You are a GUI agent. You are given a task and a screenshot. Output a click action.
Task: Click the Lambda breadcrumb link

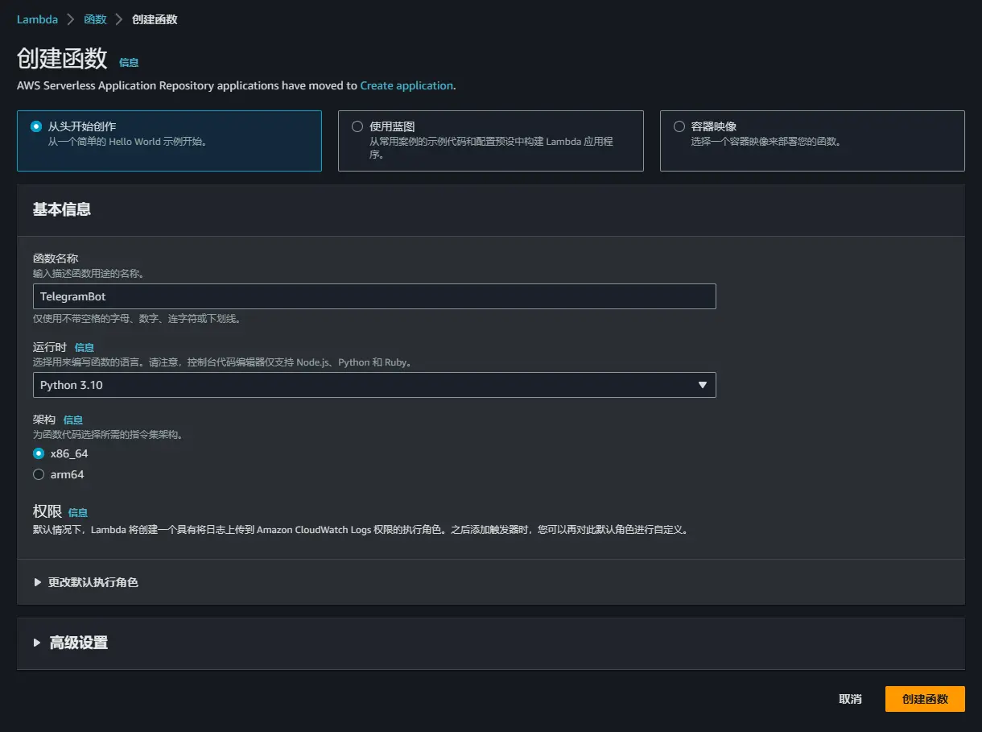tap(37, 19)
